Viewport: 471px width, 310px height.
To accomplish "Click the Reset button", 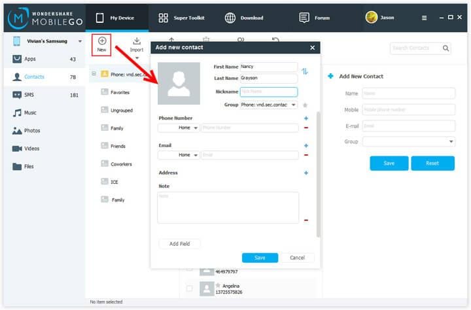I will [x=432, y=164].
